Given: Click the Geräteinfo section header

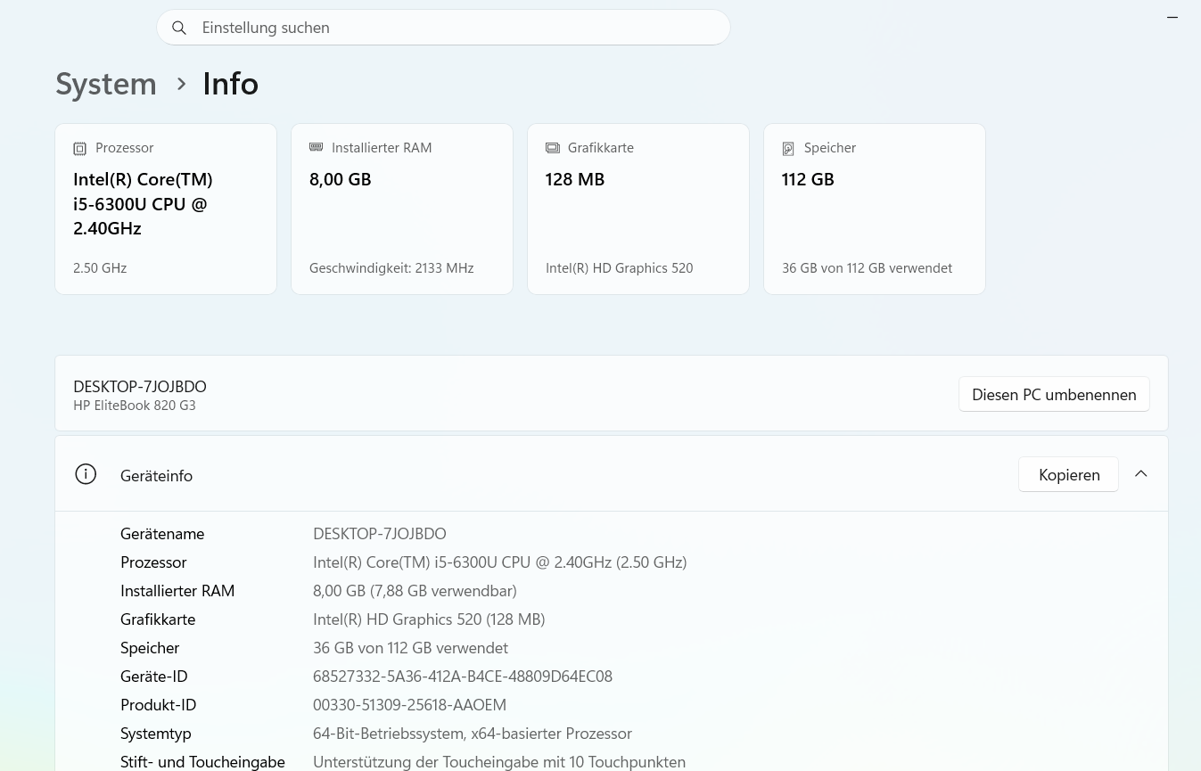Looking at the screenshot, I should coord(612,474).
